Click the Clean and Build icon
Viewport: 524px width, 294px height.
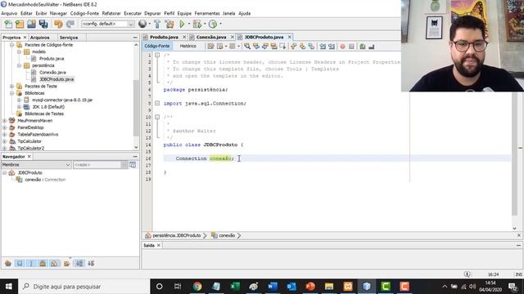[x=169, y=24]
